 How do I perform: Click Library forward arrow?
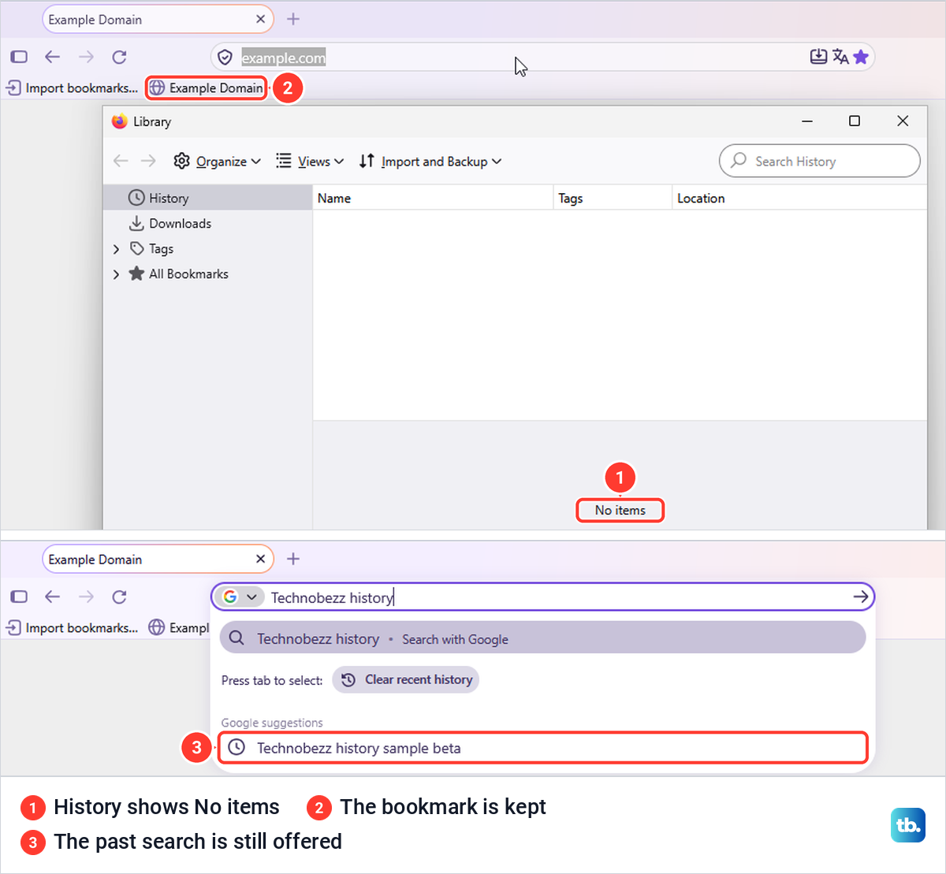click(x=148, y=161)
